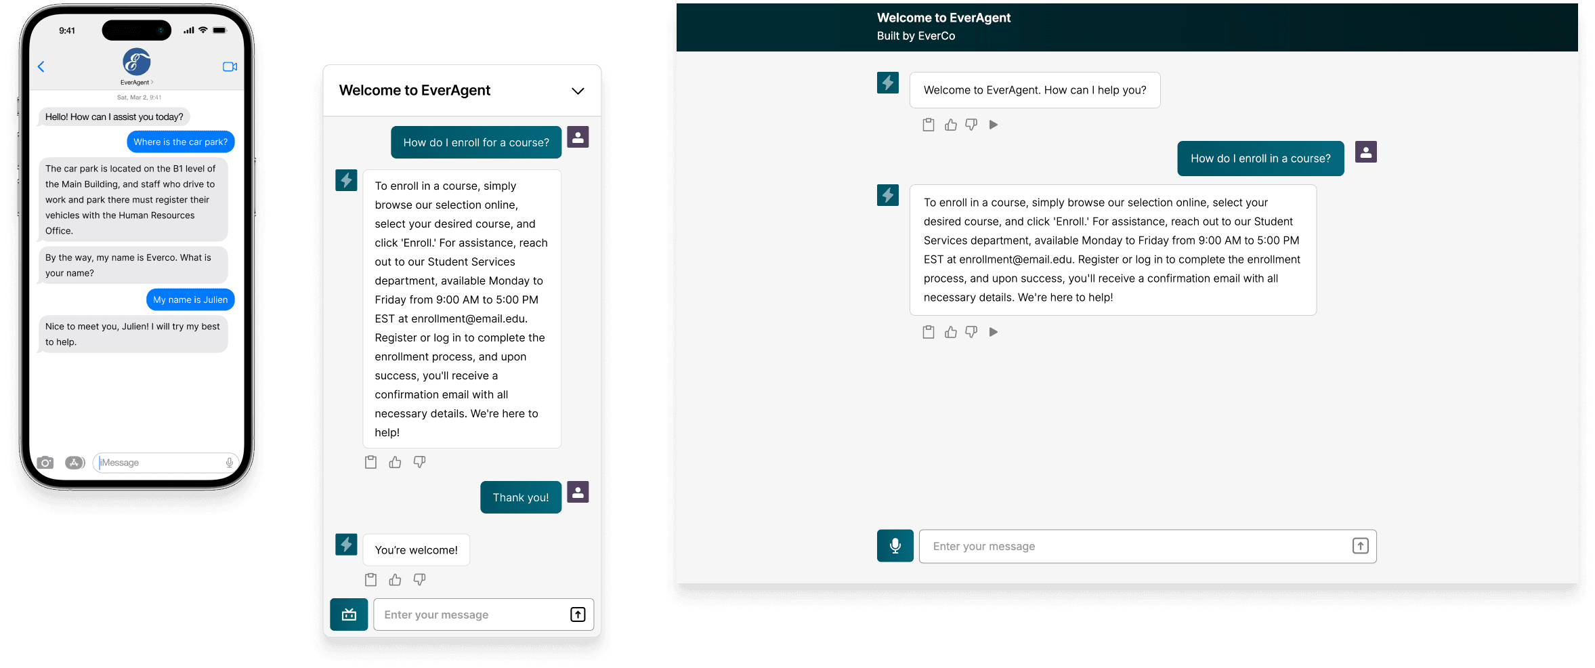Focus the iMessage text field
This screenshot has width=1595, height=668.
tap(166, 463)
